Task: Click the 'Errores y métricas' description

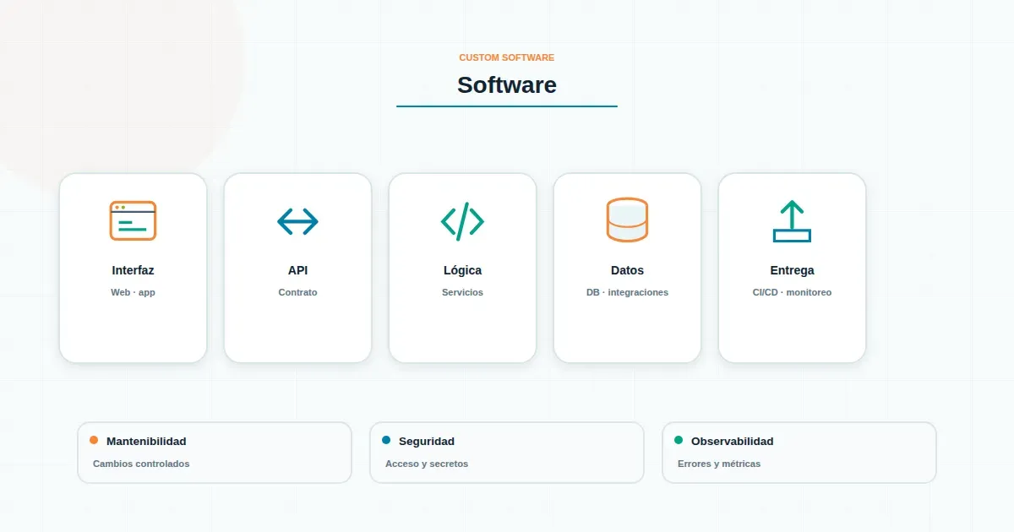Action: tap(719, 464)
